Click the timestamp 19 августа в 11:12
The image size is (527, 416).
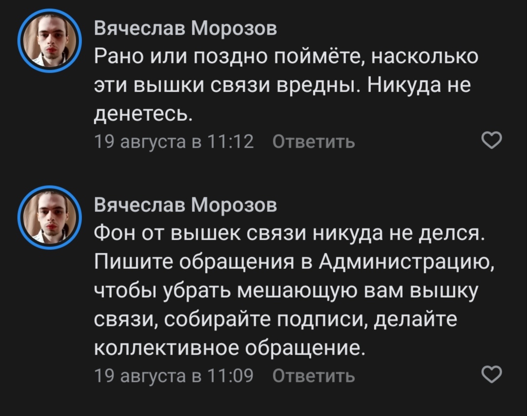[x=173, y=142]
